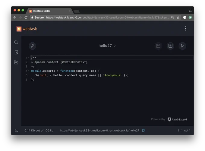The height and width of the screenshot is (151, 205).
Task: Go back with browser back arrow
Action: [x=15, y=17]
